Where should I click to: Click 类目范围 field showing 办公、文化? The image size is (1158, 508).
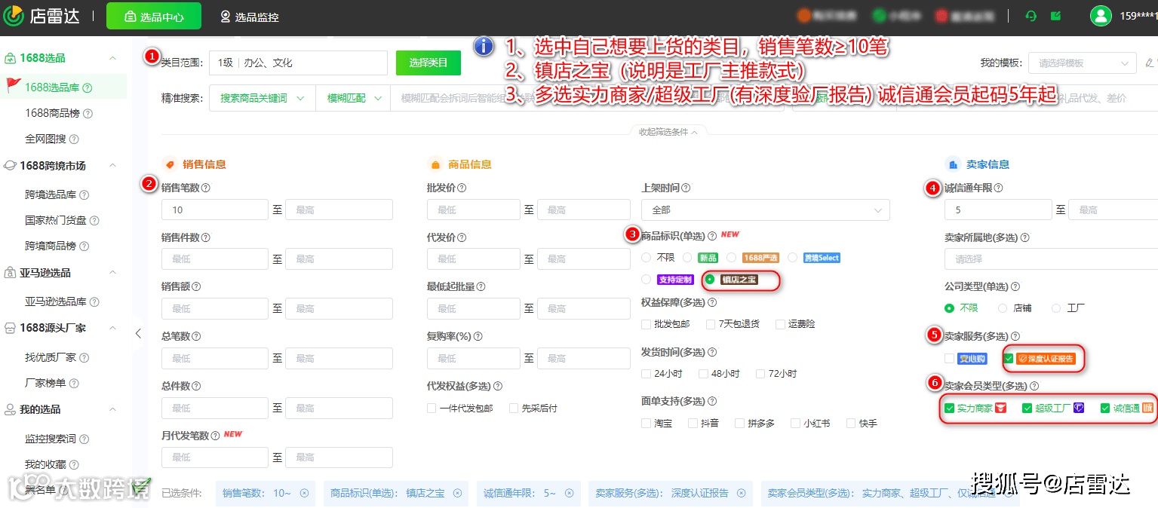pyautogui.click(x=298, y=63)
